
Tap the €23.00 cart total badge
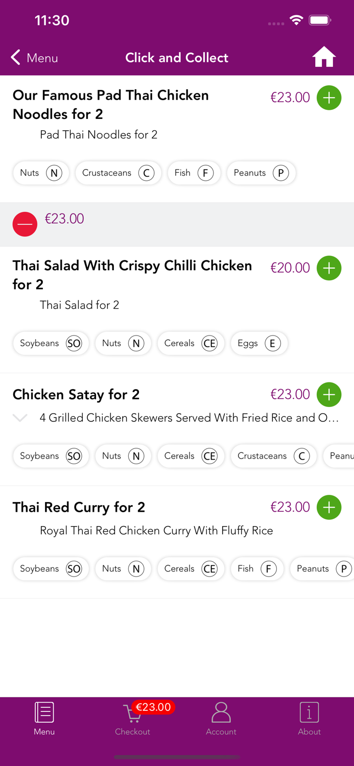pos(153,707)
